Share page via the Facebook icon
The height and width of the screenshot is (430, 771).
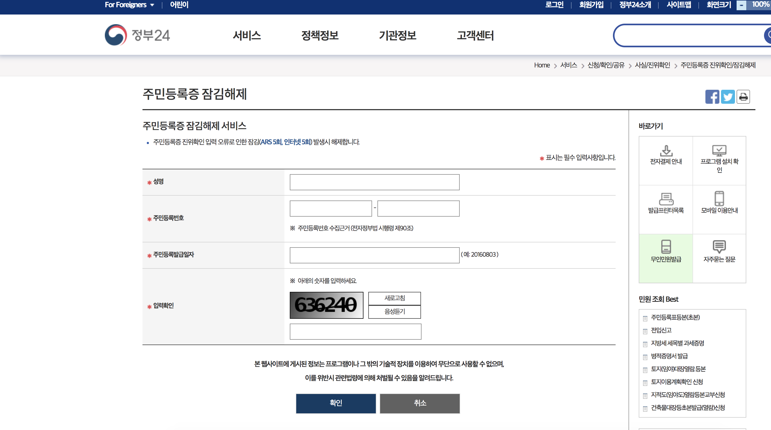(x=712, y=96)
